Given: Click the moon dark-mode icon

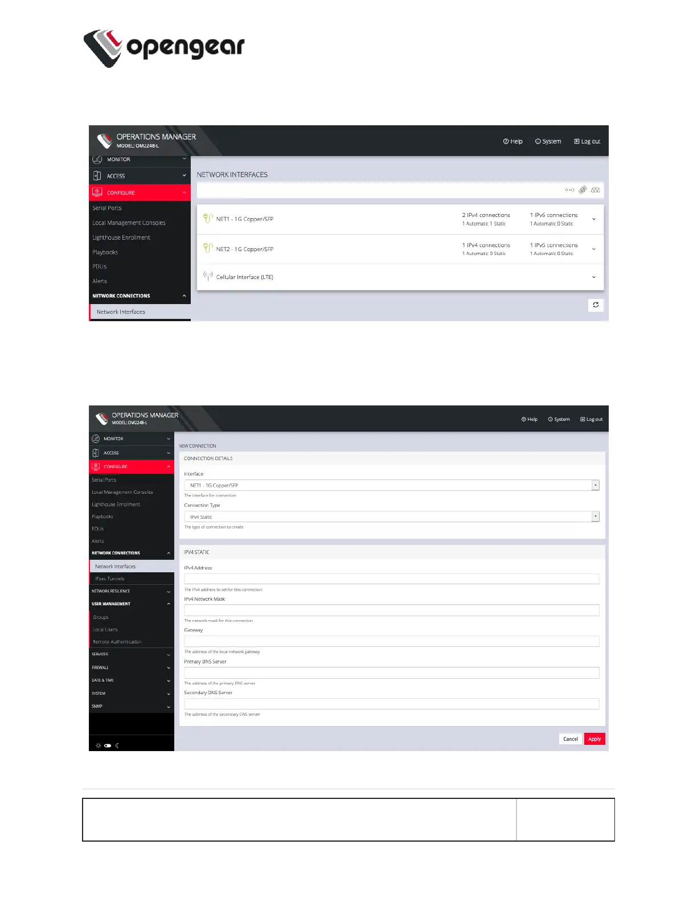Looking at the screenshot, I should (x=117, y=745).
